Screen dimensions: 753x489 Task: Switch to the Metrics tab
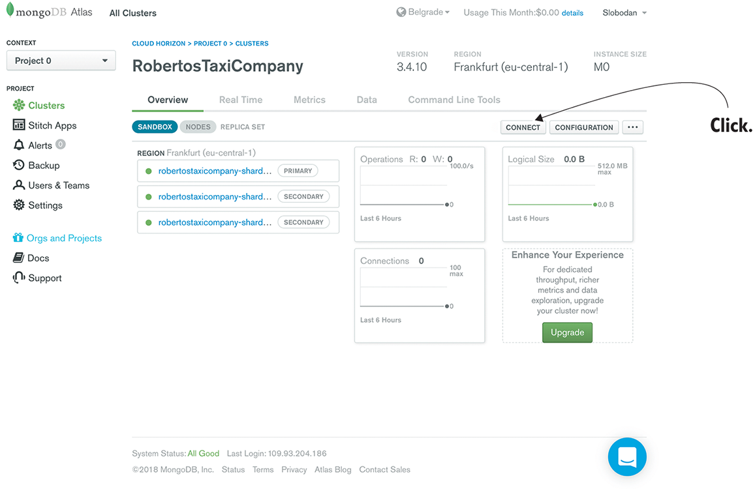[309, 100]
